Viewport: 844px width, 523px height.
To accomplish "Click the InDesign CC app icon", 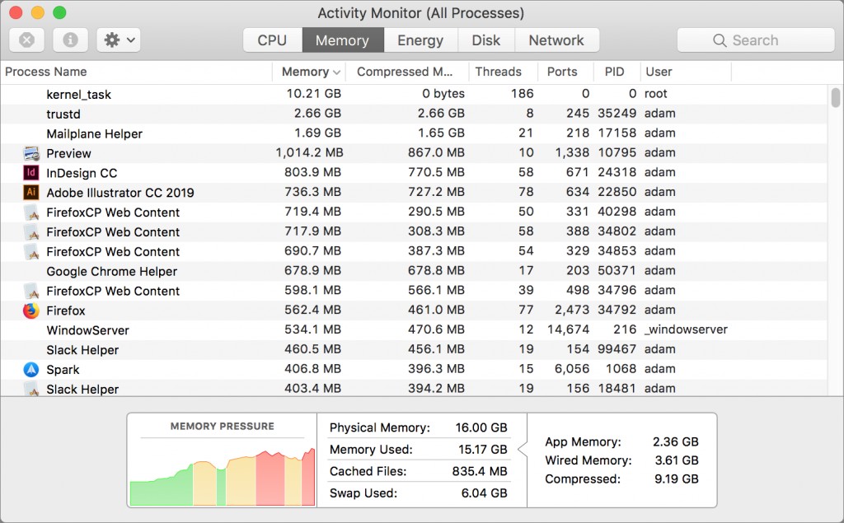I will 31,173.
